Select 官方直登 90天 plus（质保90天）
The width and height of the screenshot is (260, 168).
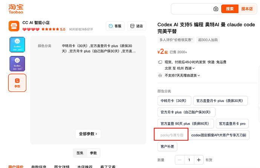[186, 124]
